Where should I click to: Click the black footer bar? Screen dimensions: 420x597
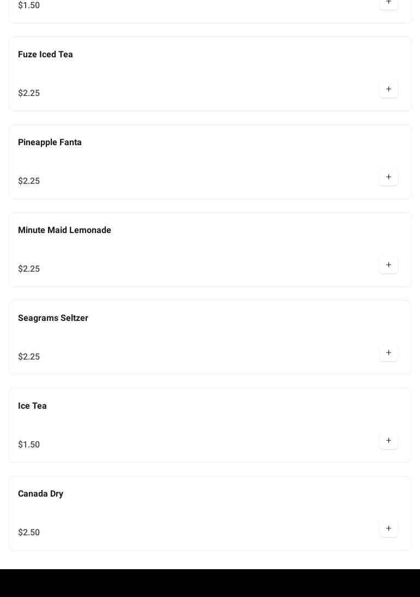(x=210, y=583)
